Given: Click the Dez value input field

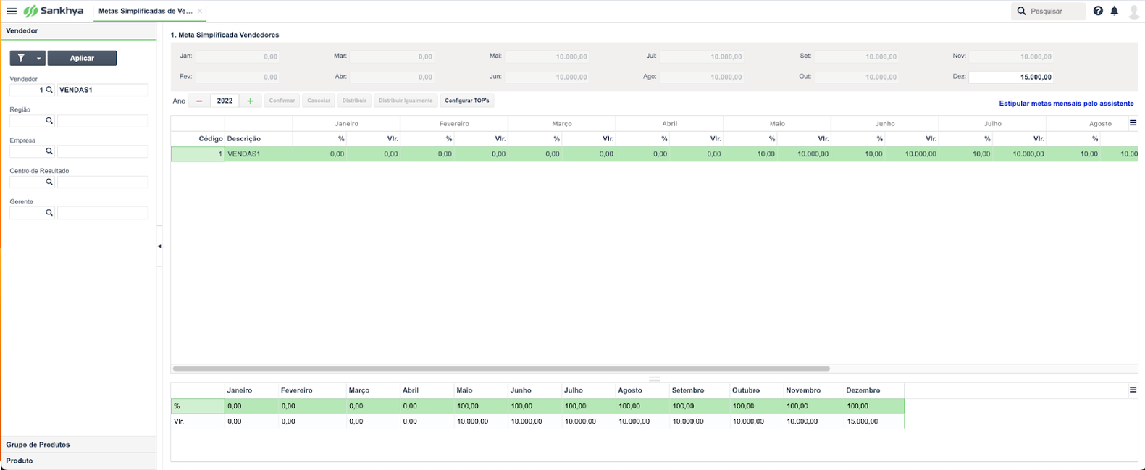Looking at the screenshot, I should click(x=1011, y=77).
